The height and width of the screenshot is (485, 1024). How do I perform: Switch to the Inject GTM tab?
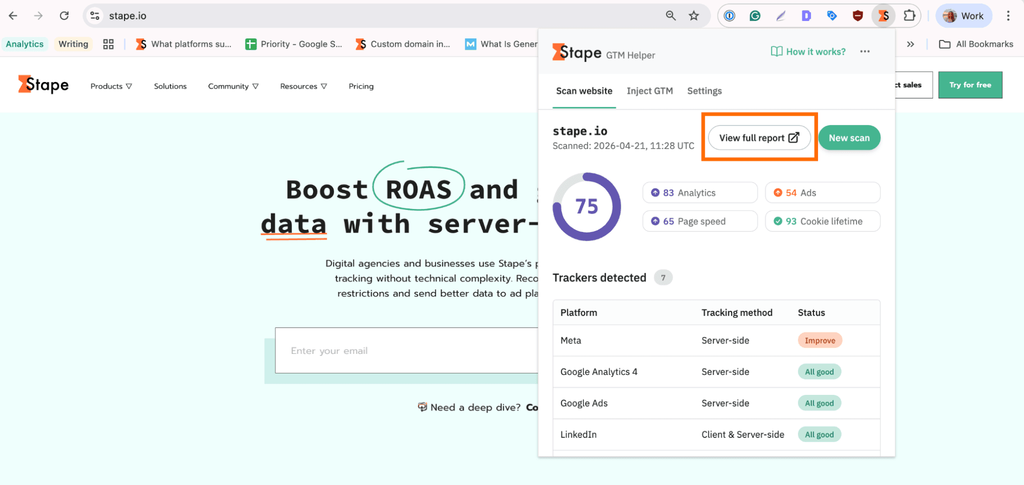650,91
